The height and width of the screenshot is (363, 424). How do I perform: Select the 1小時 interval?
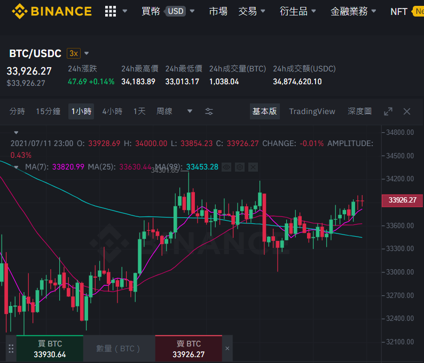[81, 111]
